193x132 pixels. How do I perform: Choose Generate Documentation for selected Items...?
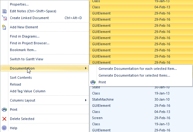pyautogui.click(x=134, y=75)
